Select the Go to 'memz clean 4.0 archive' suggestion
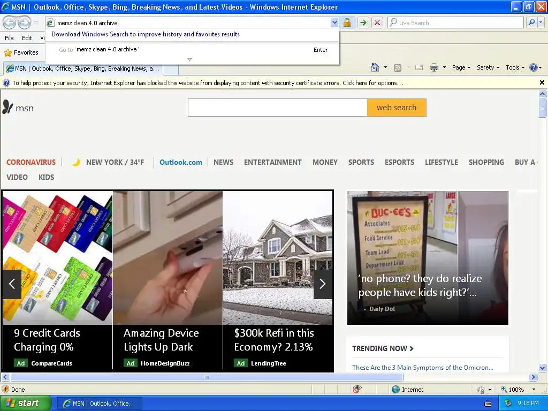The image size is (548, 411). coord(192,50)
